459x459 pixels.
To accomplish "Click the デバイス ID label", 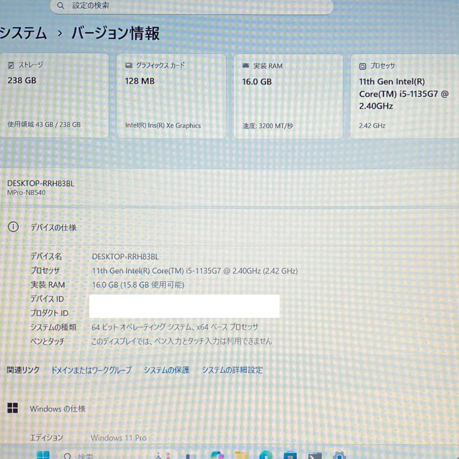I will coord(47,299).
